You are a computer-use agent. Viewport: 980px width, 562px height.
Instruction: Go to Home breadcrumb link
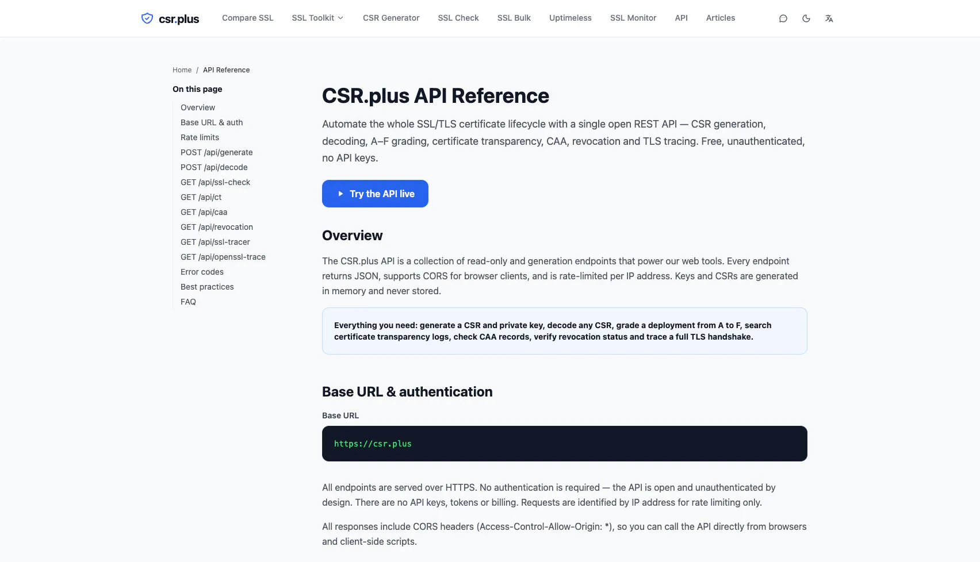coord(182,70)
